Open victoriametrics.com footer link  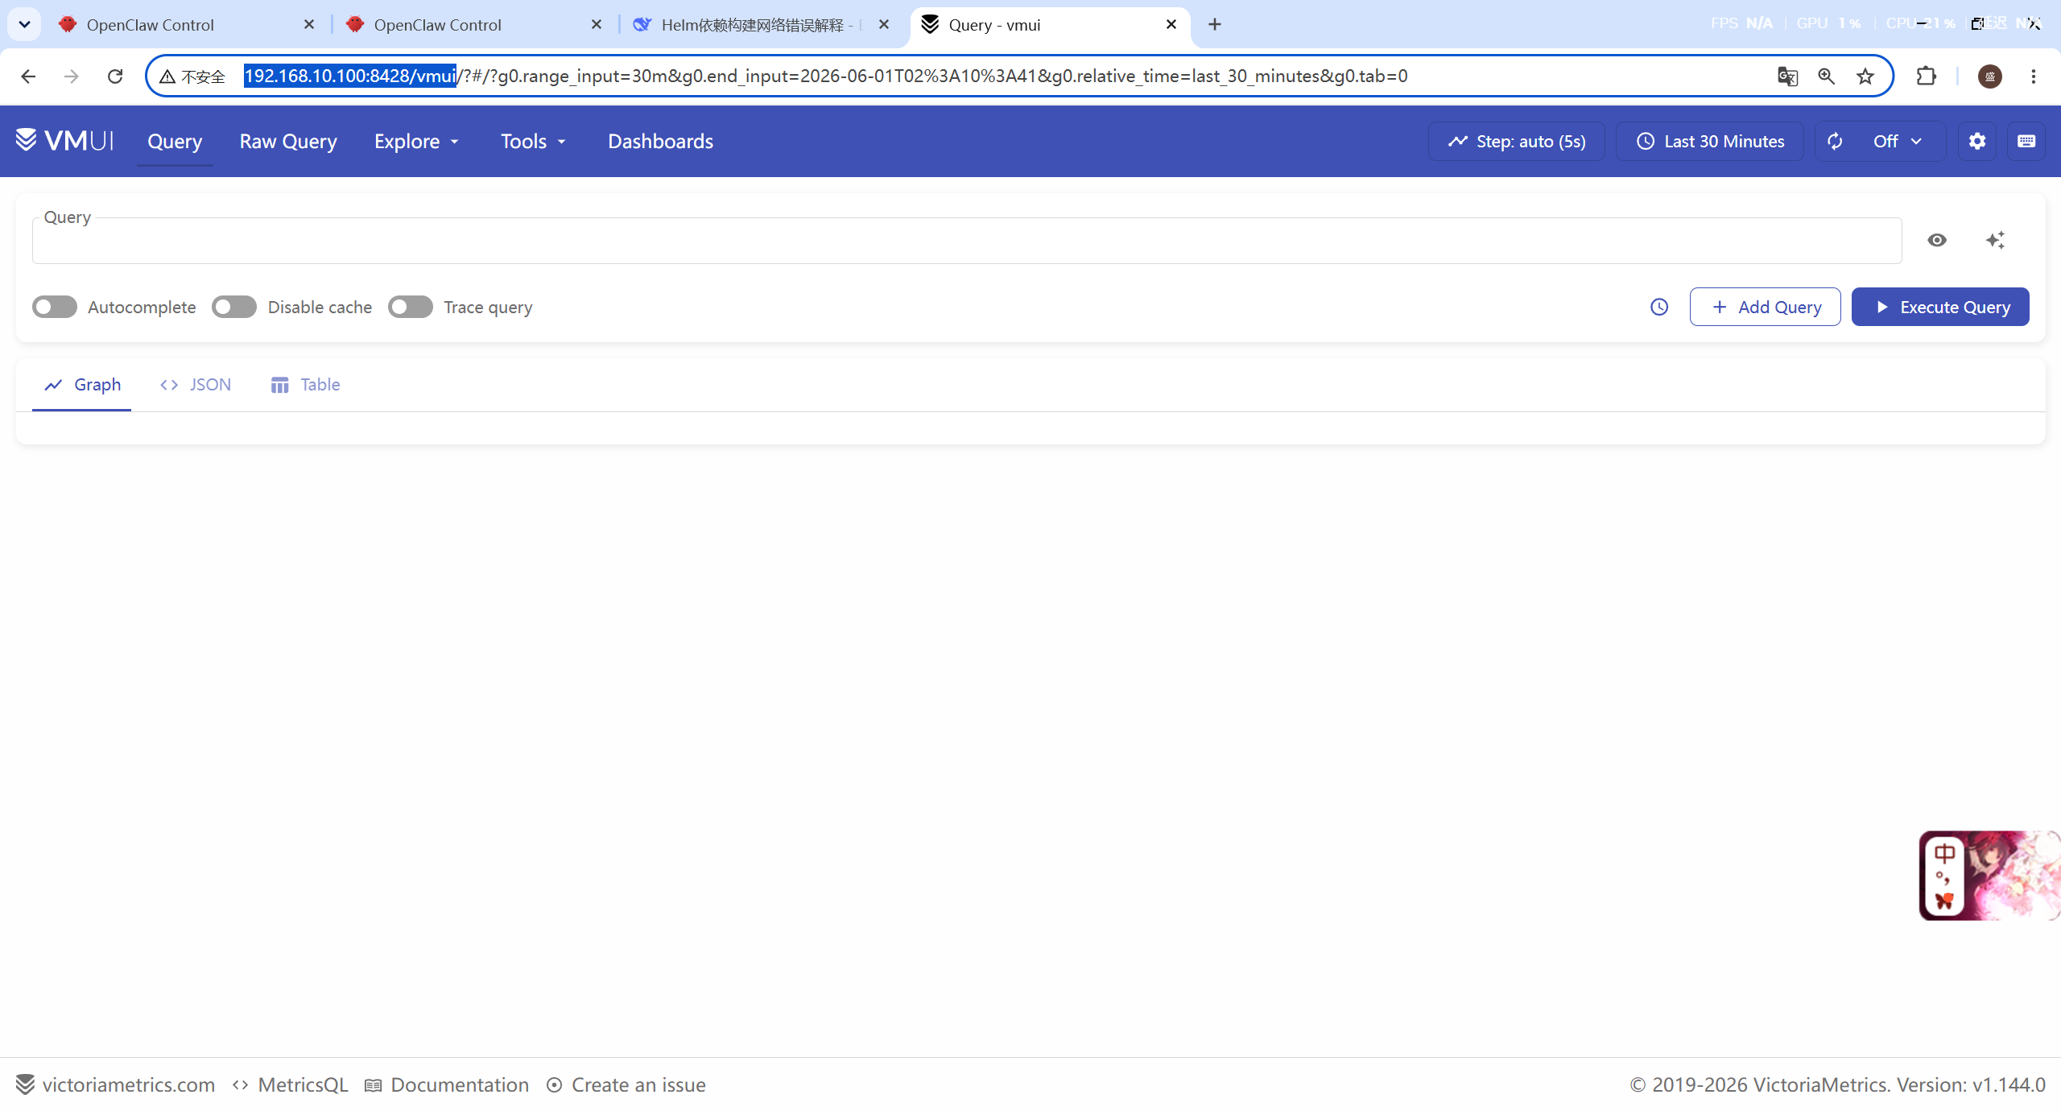(115, 1085)
